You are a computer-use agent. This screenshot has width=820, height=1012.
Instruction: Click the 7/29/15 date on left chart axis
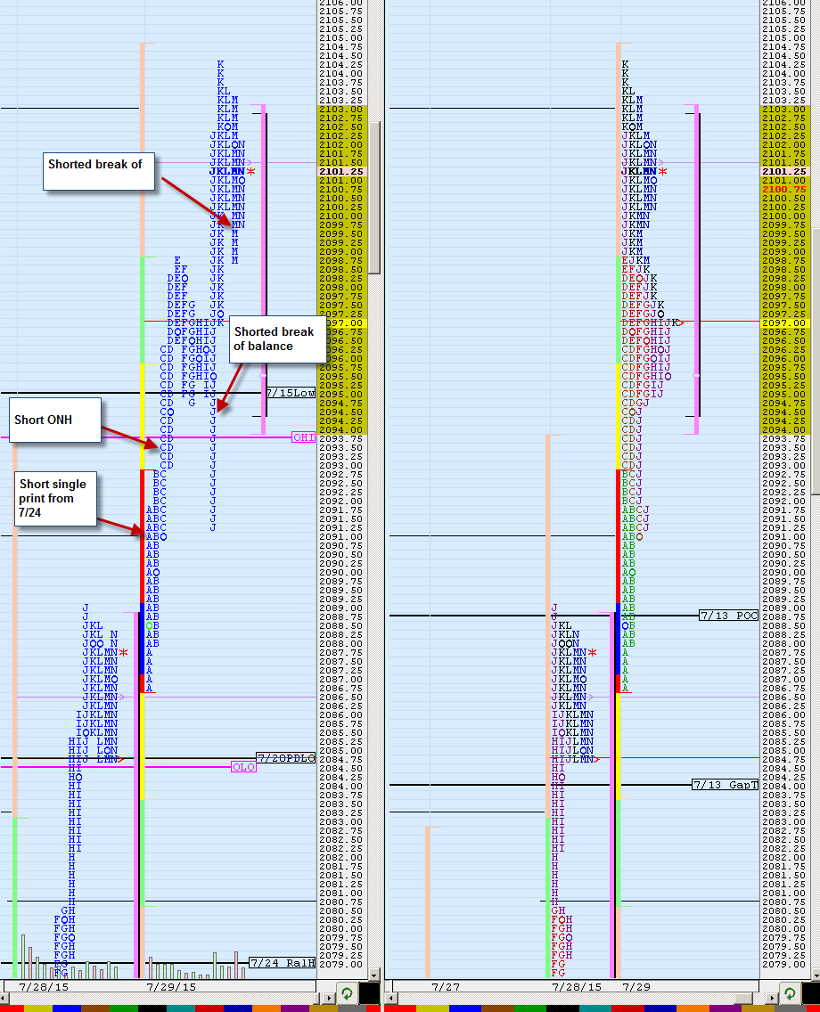(171, 987)
